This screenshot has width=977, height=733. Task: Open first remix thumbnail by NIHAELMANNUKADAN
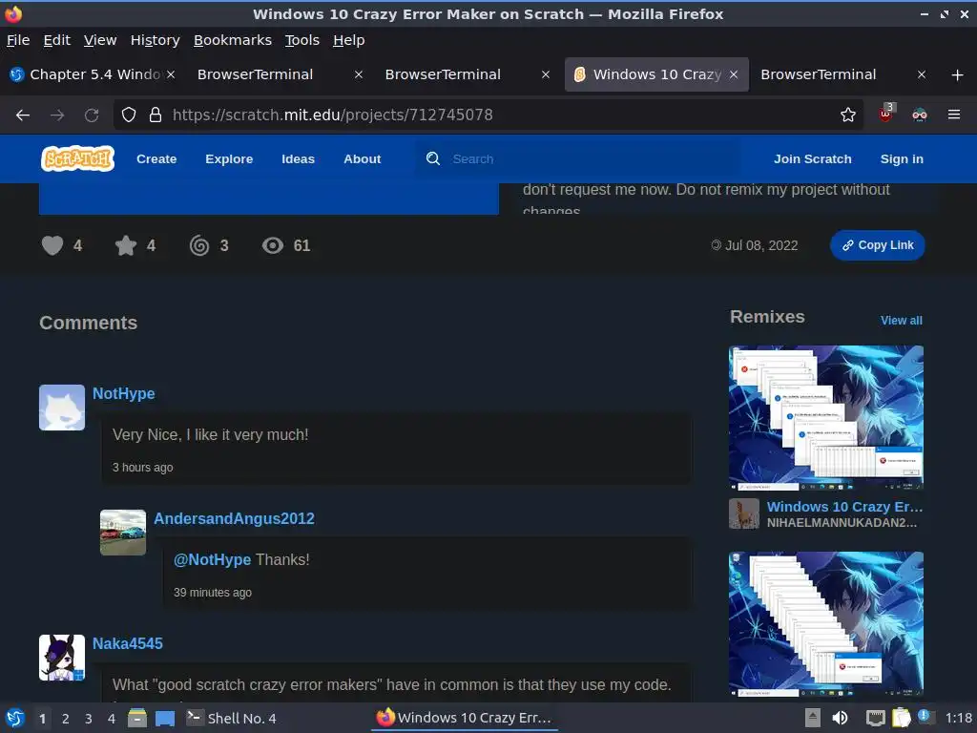(826, 418)
